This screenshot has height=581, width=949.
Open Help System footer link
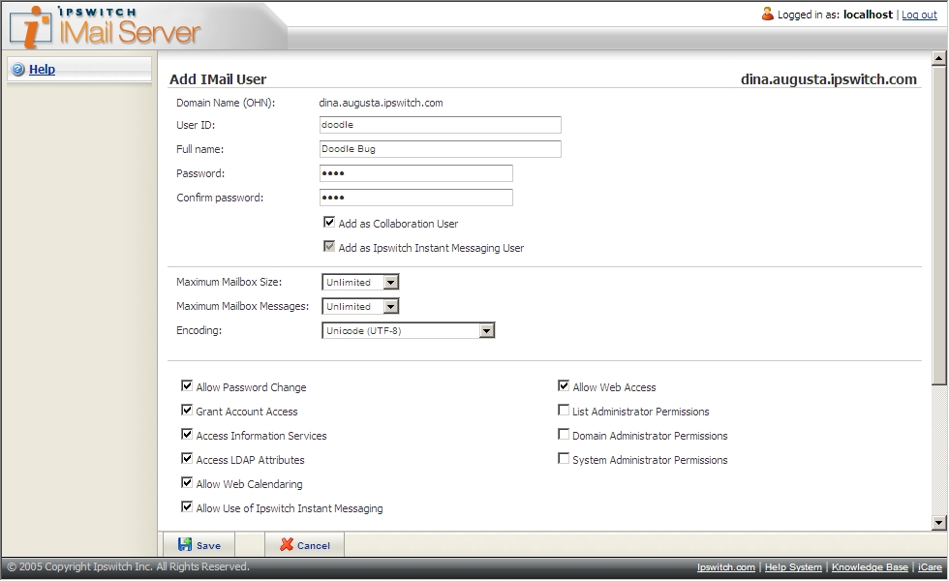pyautogui.click(x=793, y=567)
